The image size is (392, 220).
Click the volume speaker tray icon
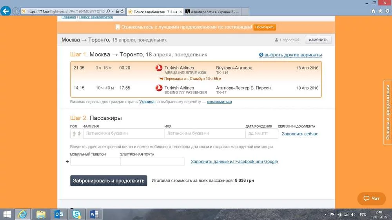point(353,215)
